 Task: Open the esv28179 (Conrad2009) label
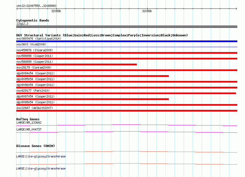tap(34, 67)
